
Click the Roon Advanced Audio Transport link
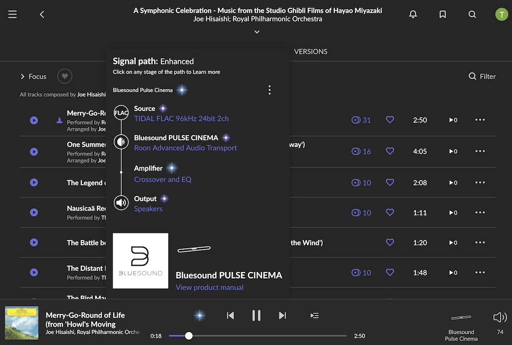pyautogui.click(x=185, y=148)
